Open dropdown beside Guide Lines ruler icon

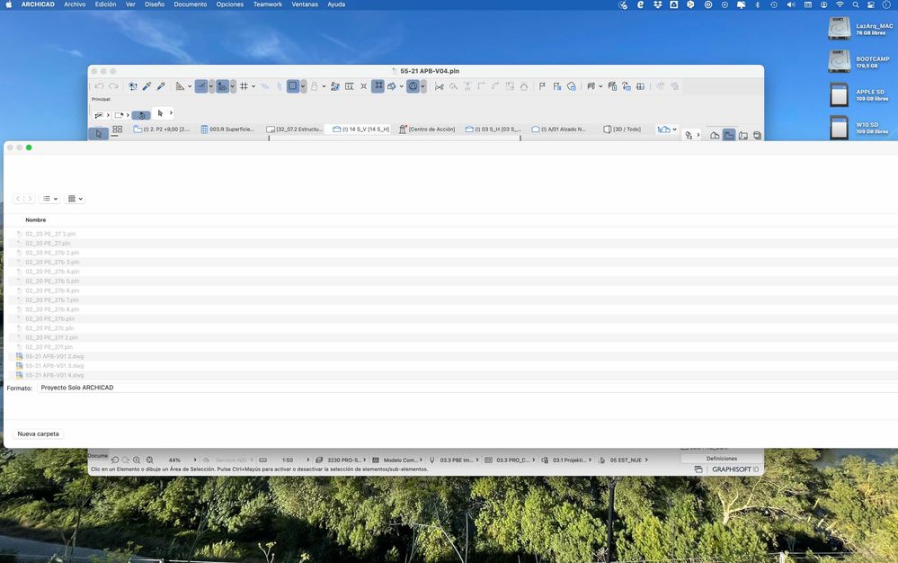(190, 86)
